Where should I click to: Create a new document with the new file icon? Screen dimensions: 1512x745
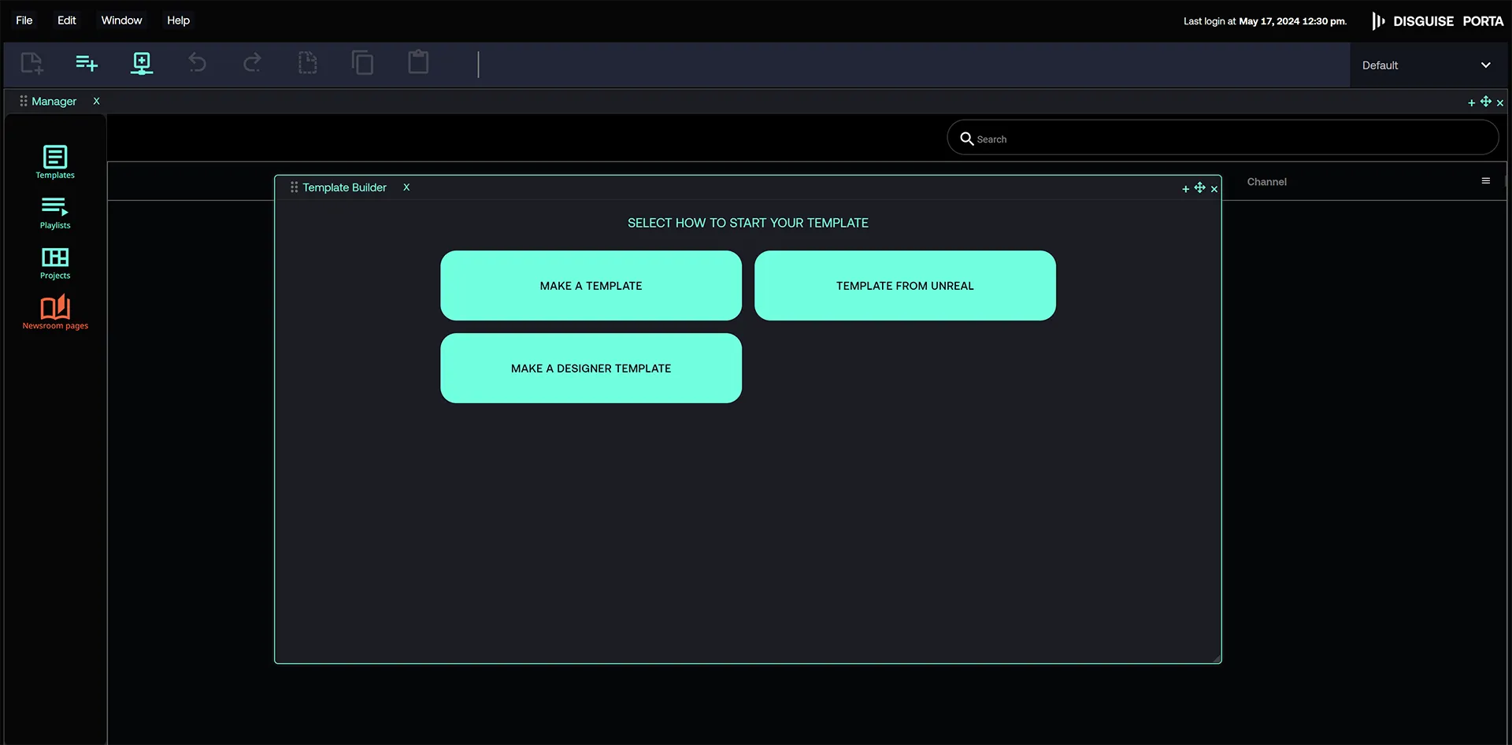click(x=31, y=63)
